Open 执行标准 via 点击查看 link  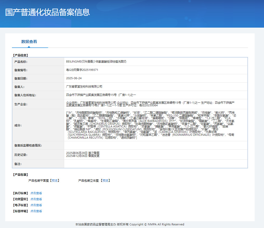click(x=36, y=193)
